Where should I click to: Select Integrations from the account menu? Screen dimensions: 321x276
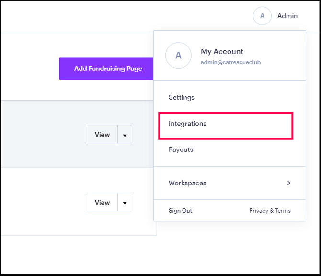pyautogui.click(x=188, y=124)
